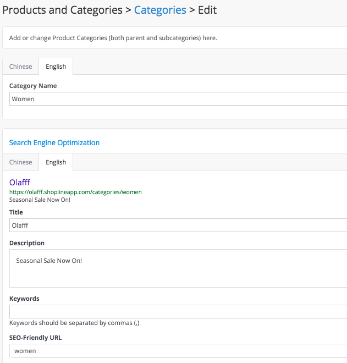Click the Search Engine Optimization heading
The image size is (347, 363).
point(54,142)
